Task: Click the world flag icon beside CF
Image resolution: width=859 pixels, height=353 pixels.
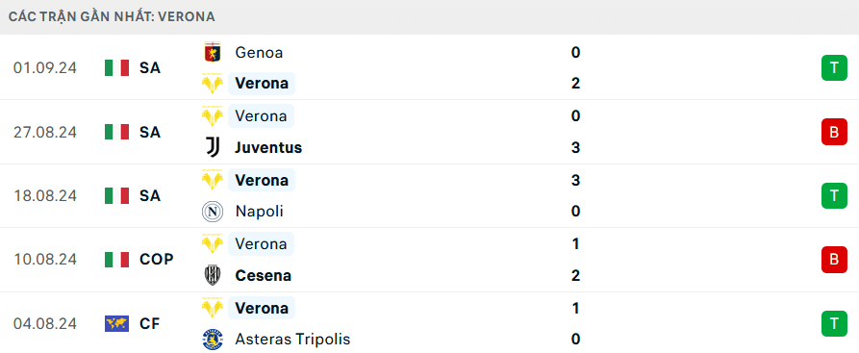Action: coord(116,324)
